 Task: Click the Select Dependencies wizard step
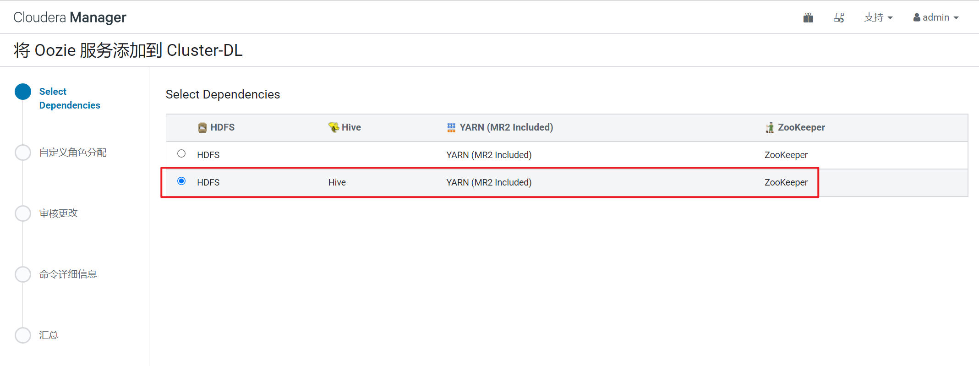coord(70,98)
